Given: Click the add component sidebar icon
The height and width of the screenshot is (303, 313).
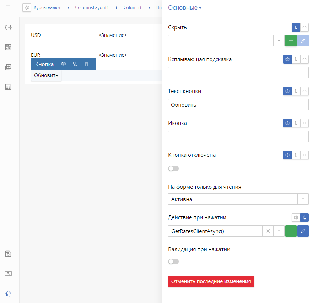Looking at the screenshot, I should 8,67.
